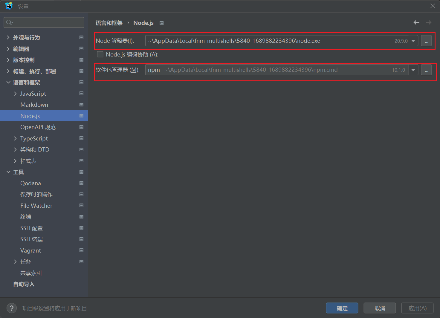Expand the 外观与行为 section

[8, 37]
